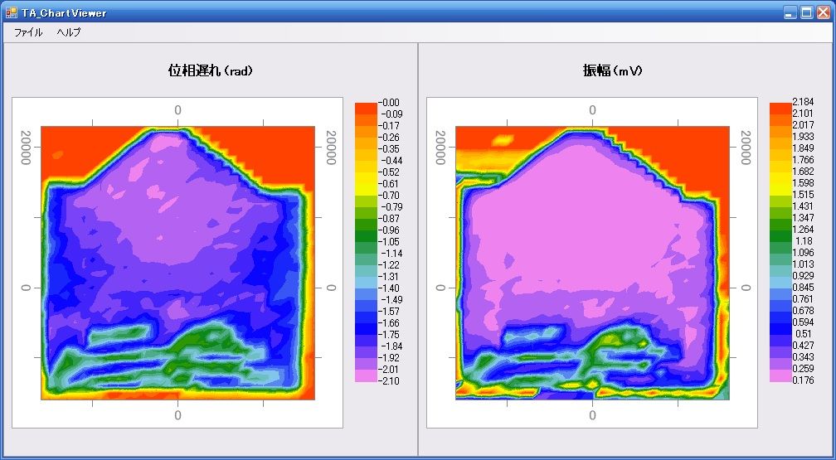Click the -2.01 legend value

[388, 370]
